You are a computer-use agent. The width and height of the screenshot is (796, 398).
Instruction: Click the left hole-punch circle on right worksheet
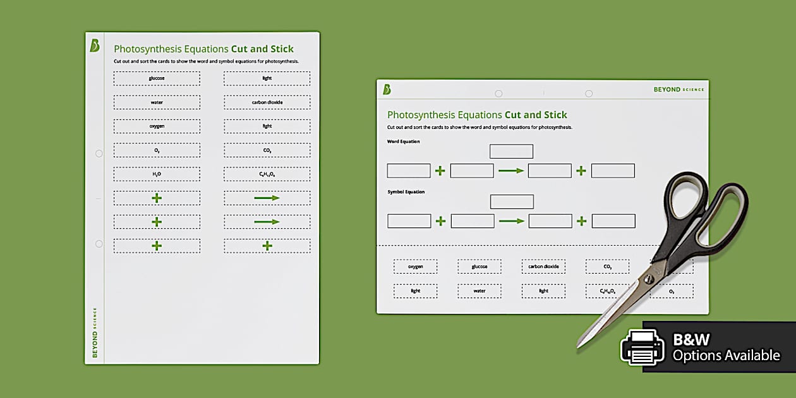(498, 93)
